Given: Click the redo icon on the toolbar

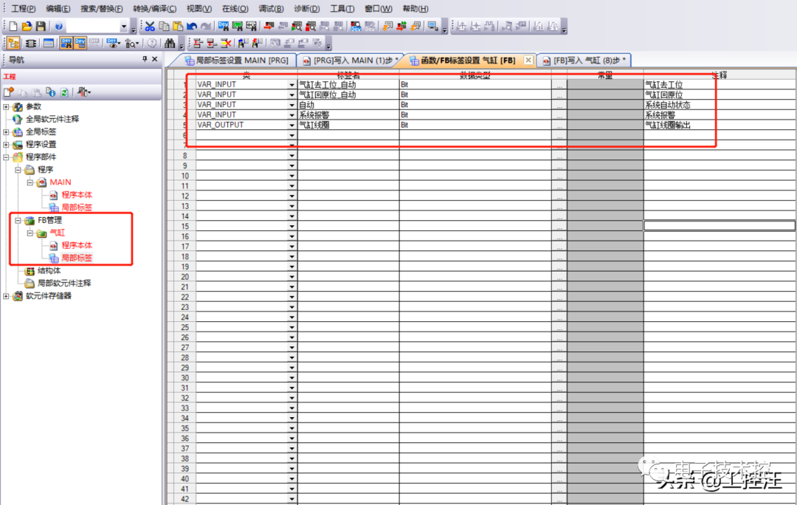Looking at the screenshot, I should (204, 27).
